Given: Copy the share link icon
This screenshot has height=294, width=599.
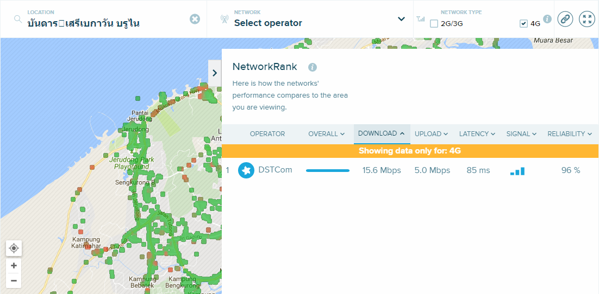Looking at the screenshot, I should coord(565,18).
